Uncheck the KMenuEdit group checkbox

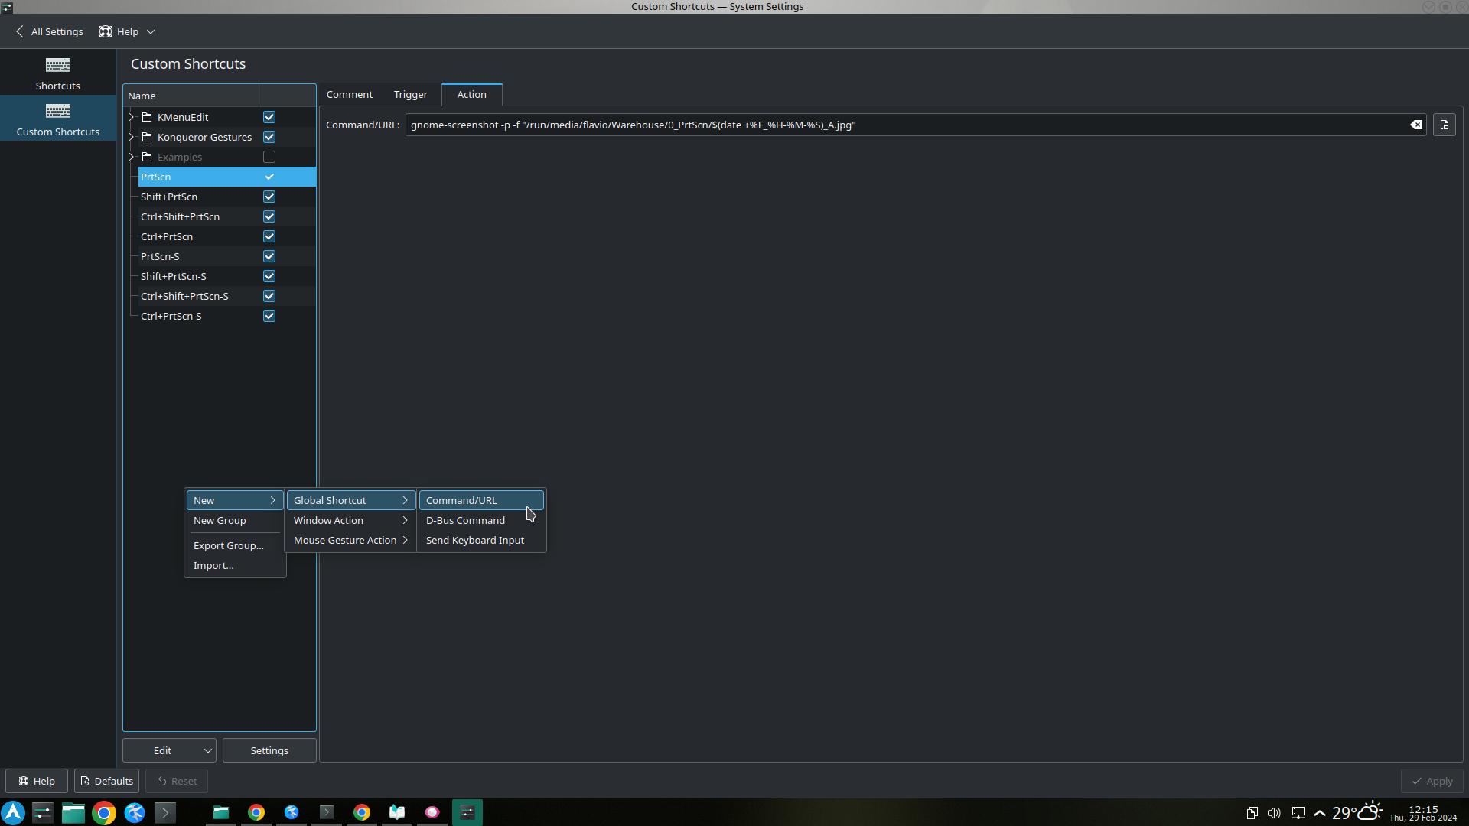click(269, 117)
